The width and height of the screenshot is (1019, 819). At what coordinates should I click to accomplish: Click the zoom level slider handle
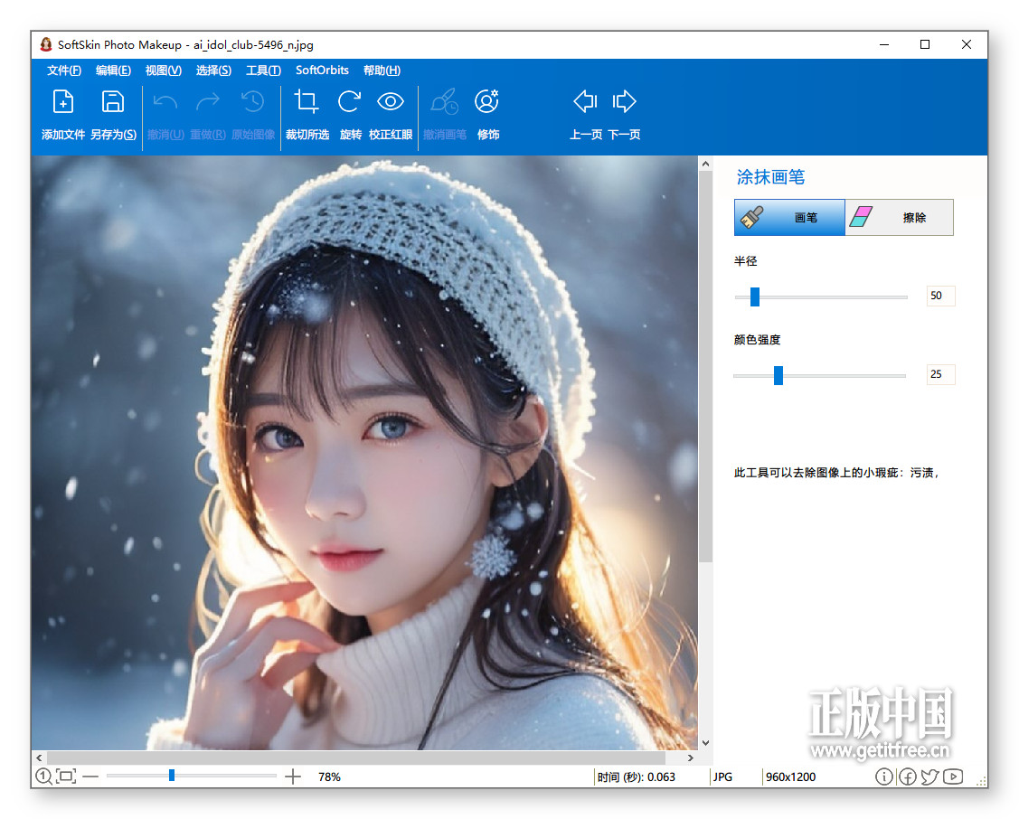172,776
